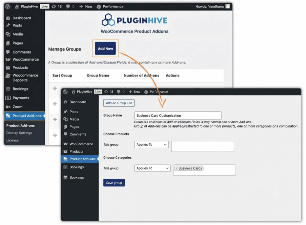The image size is (306, 225).
Task: Open Display Settings submenu in back window
Action: click(x=19, y=133)
